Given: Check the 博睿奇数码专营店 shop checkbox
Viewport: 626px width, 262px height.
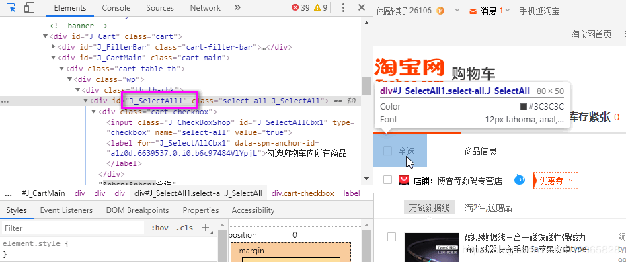Looking at the screenshot, I should click(387, 180).
